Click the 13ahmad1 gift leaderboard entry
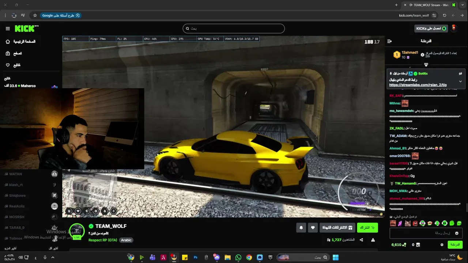Image resolution: width=468 pixels, height=263 pixels. click(406, 55)
